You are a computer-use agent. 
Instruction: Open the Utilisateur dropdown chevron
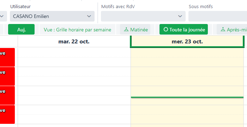89,16
